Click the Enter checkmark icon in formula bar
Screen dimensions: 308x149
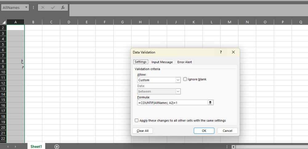click(x=53, y=7)
